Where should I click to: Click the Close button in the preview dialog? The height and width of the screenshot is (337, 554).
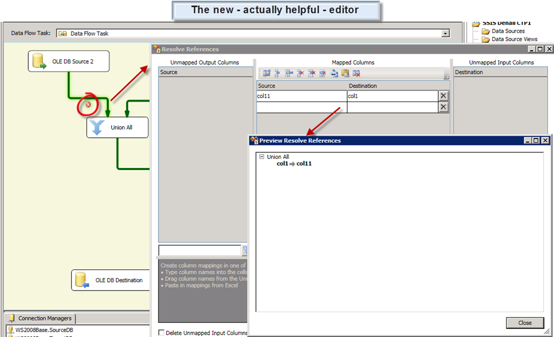(x=525, y=323)
